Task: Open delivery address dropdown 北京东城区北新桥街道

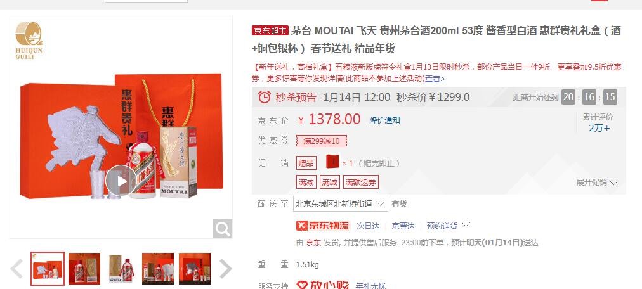Action: pos(340,203)
